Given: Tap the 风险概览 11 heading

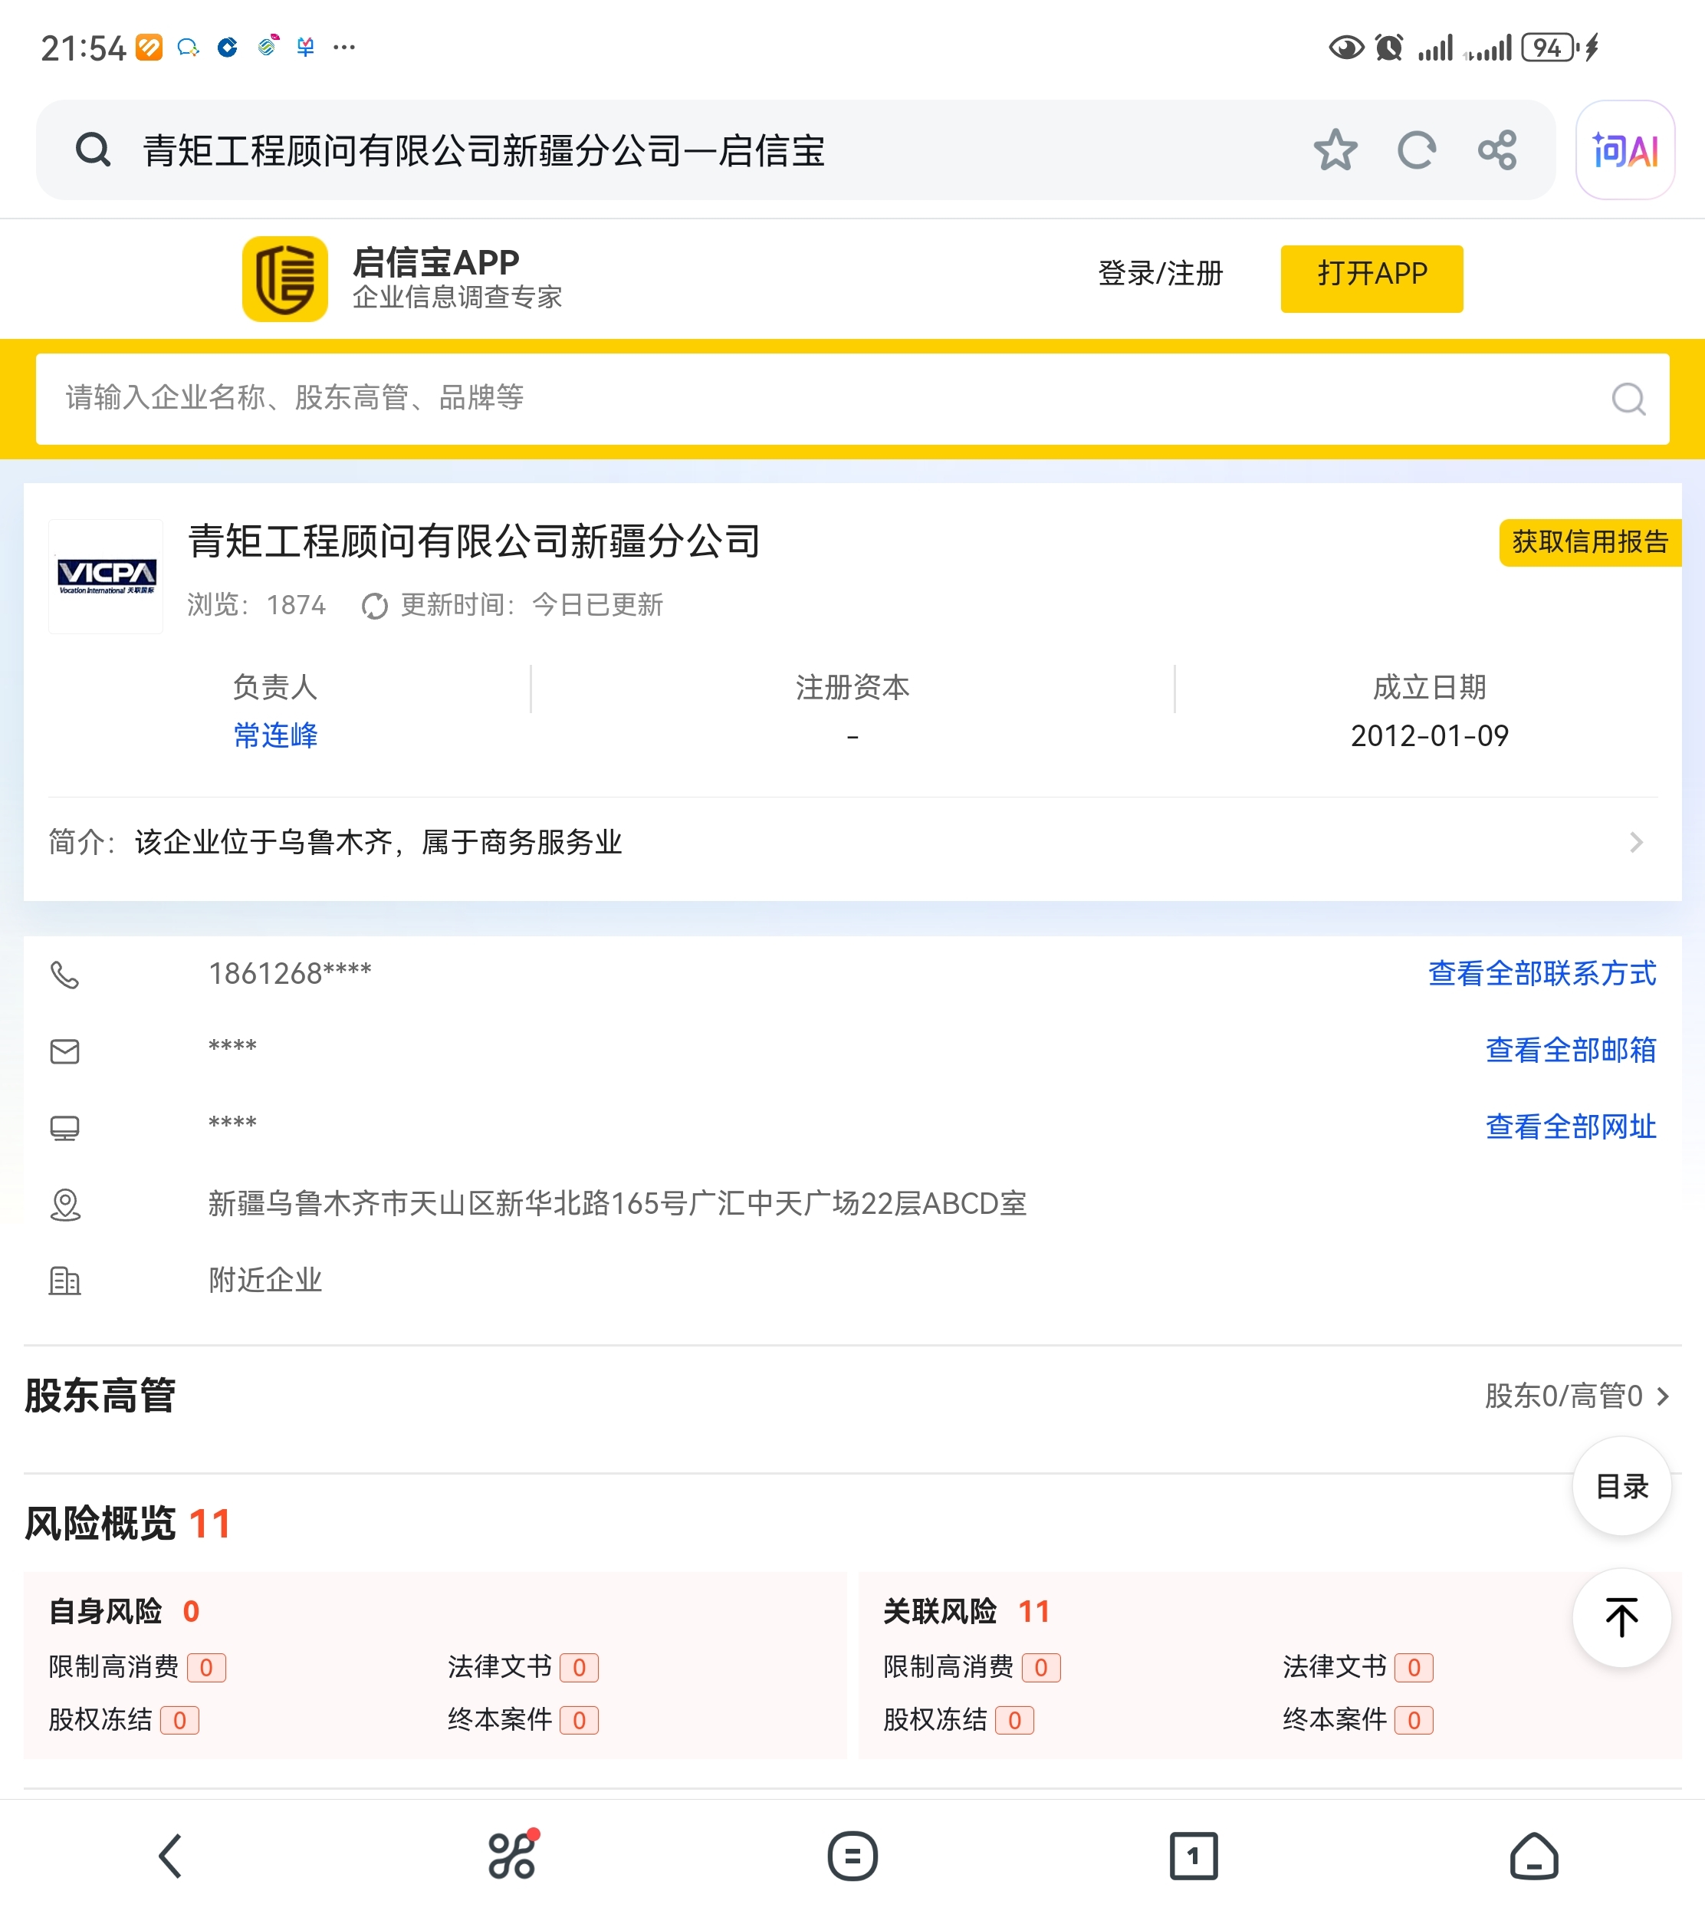Looking at the screenshot, I should click(x=127, y=1524).
